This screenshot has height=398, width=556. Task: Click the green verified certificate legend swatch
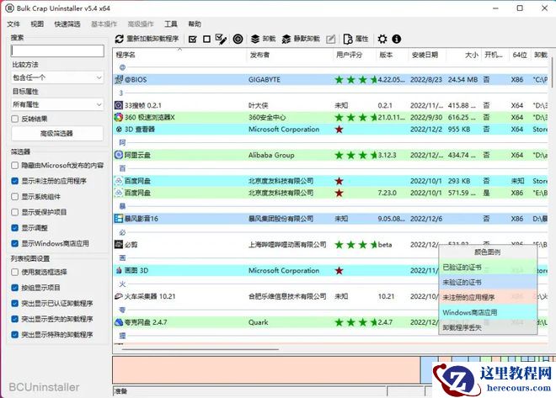[x=488, y=267]
